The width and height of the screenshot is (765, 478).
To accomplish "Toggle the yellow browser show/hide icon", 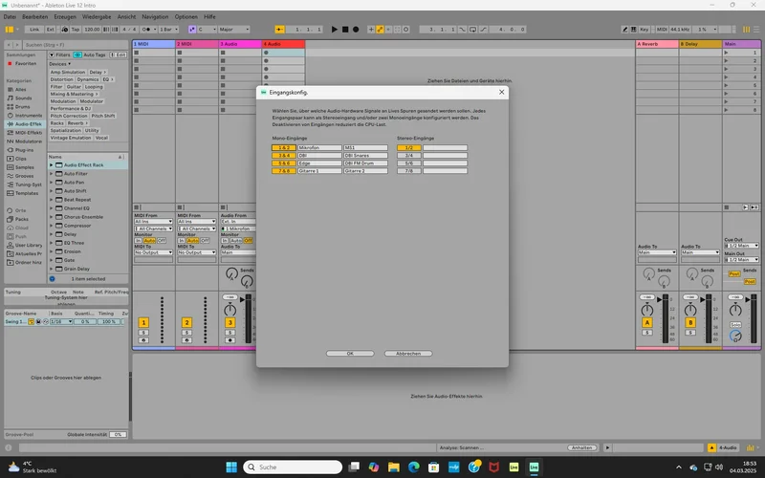I will click(x=10, y=30).
